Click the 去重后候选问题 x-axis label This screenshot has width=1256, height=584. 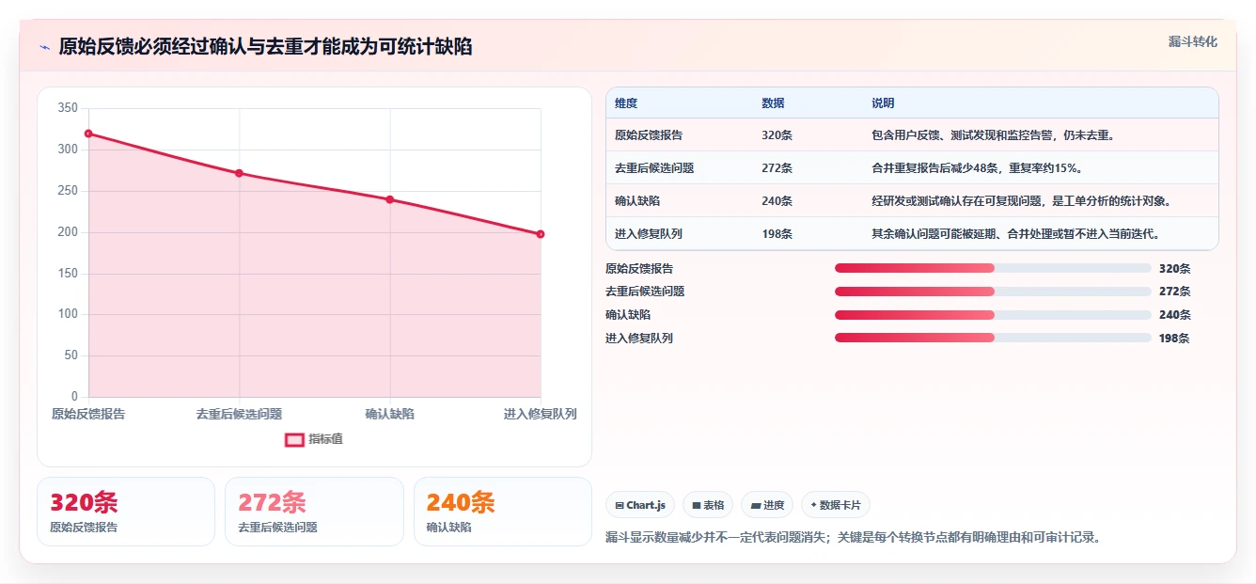pos(239,414)
